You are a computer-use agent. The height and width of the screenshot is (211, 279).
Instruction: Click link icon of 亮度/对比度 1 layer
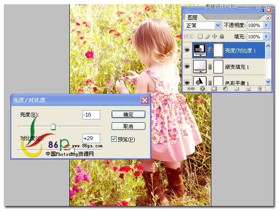210,51
